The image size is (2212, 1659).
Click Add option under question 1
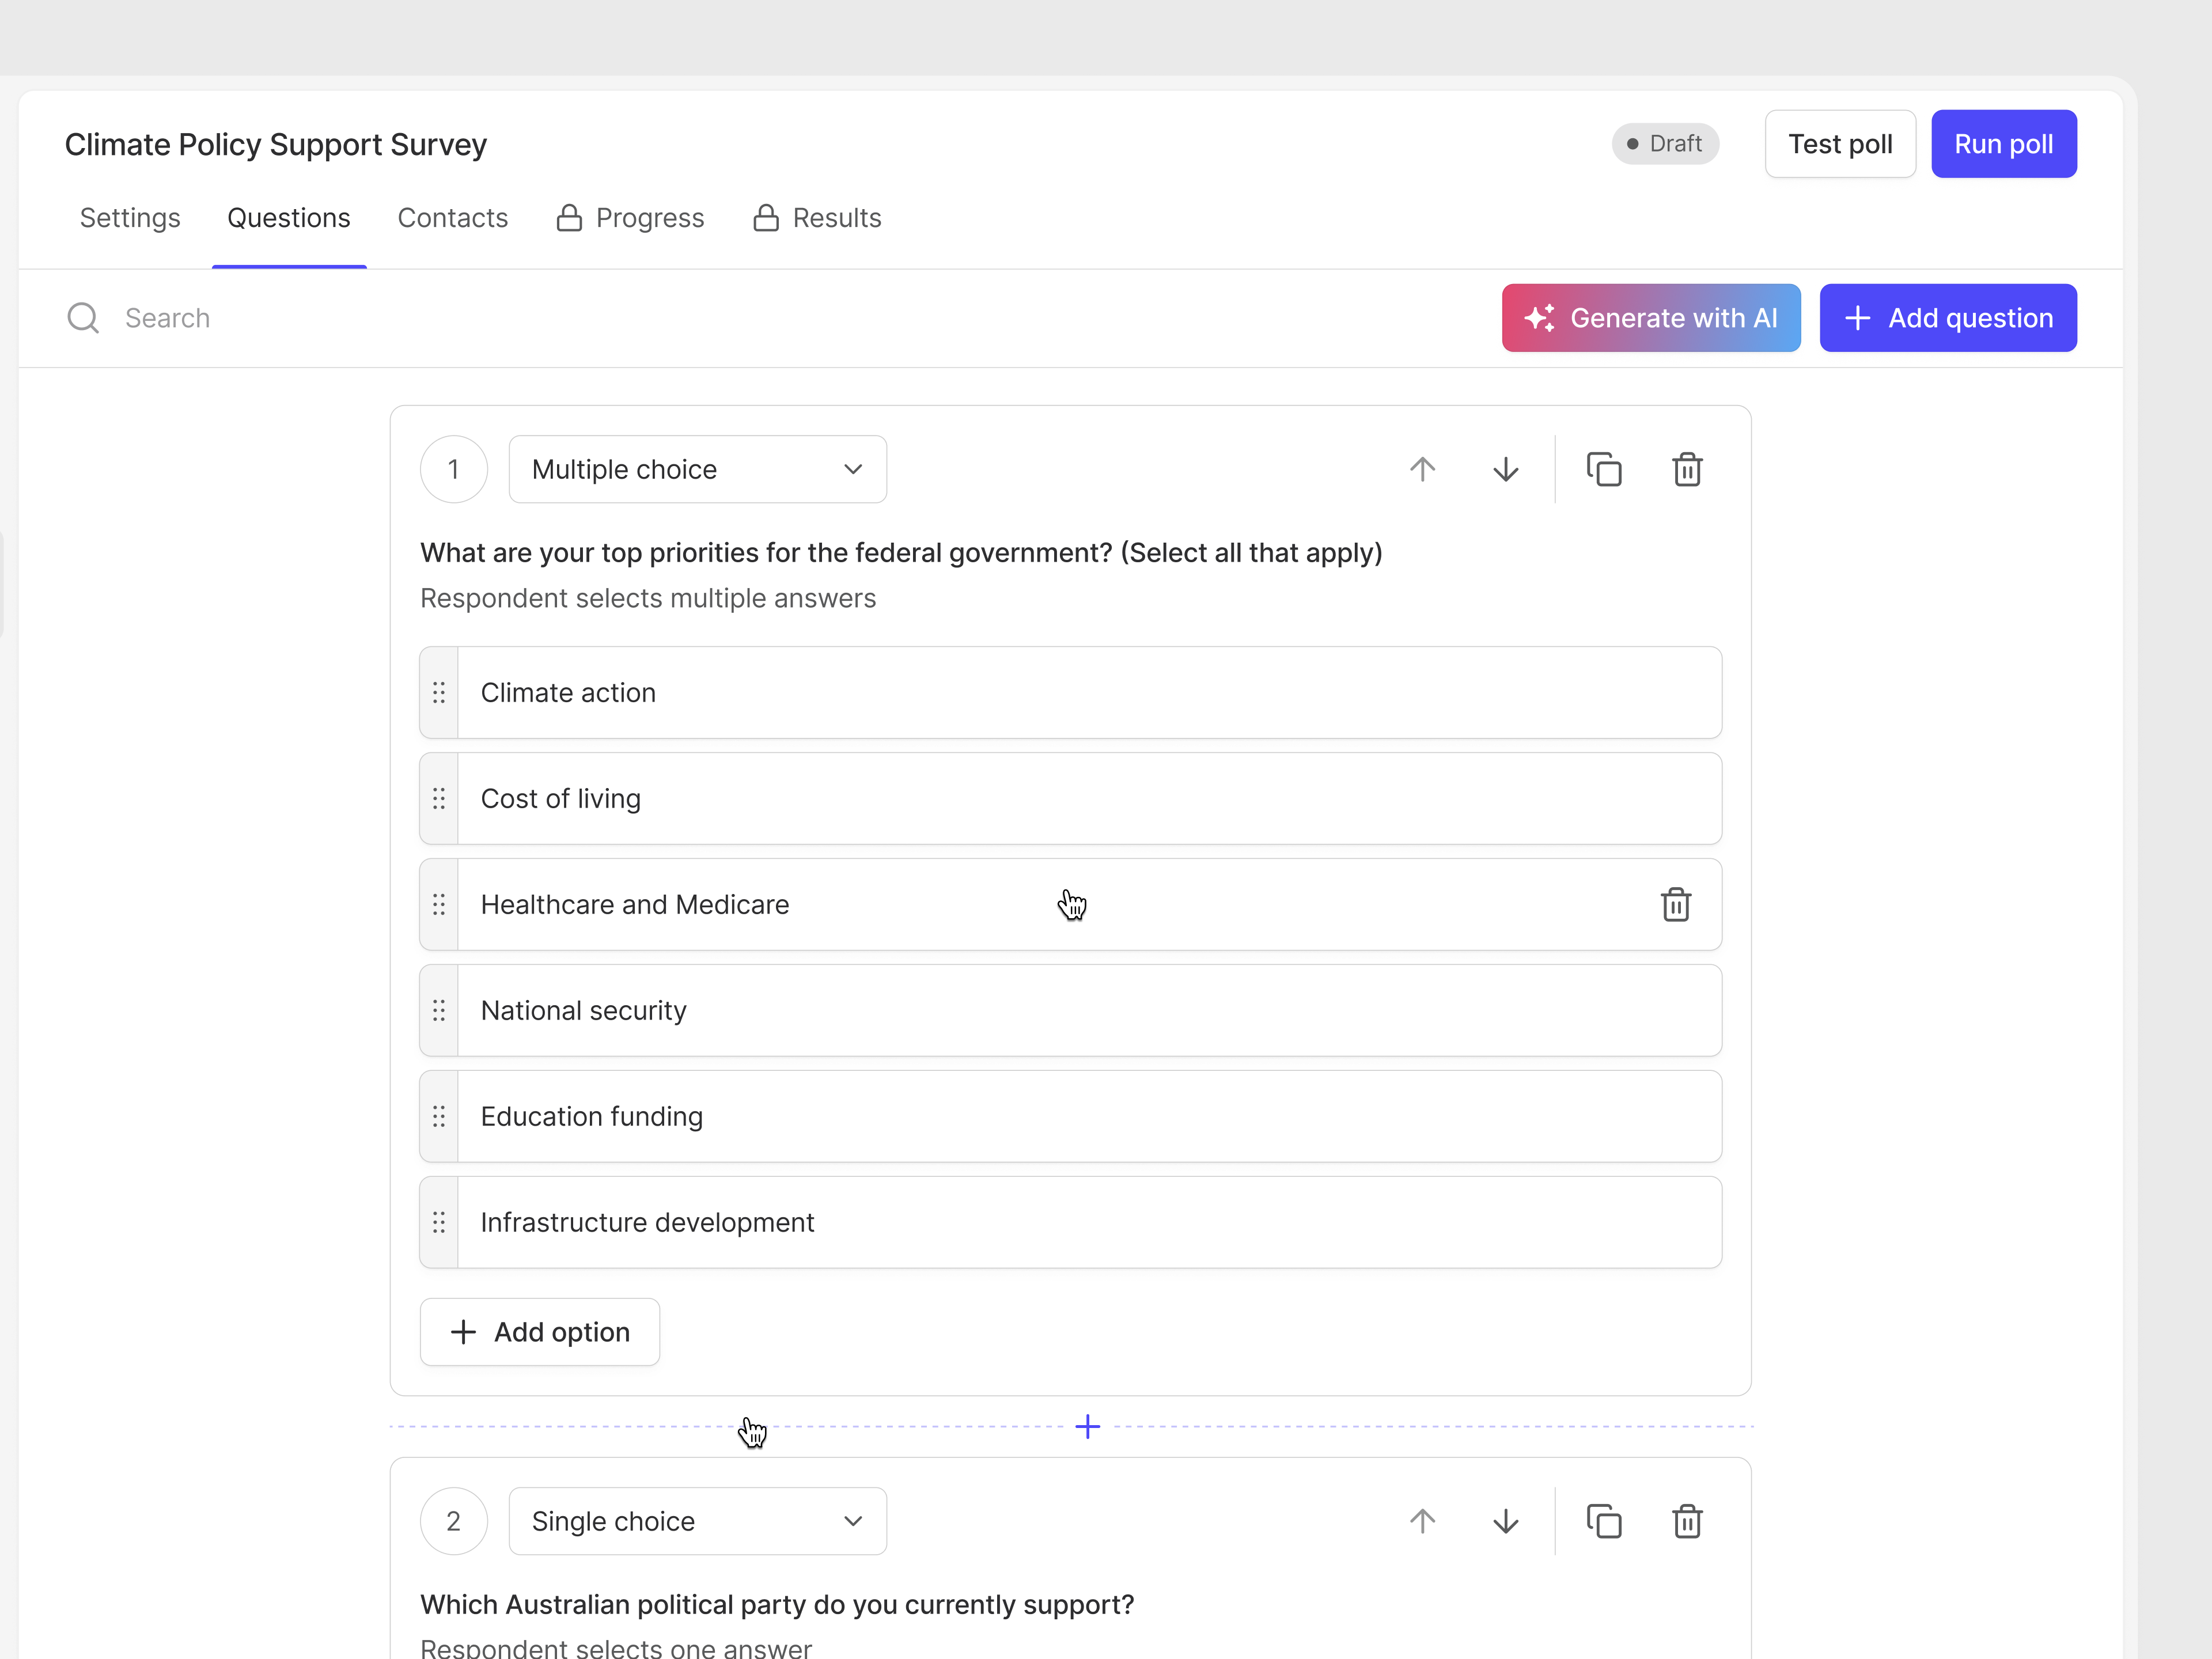click(540, 1332)
